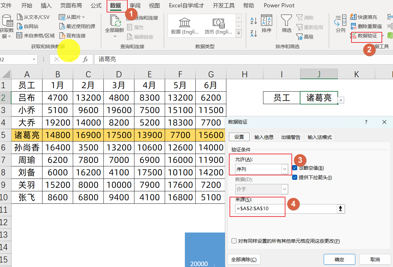Open the Power Pivot tab
The width and height of the screenshot is (393, 267).
click(279, 5)
